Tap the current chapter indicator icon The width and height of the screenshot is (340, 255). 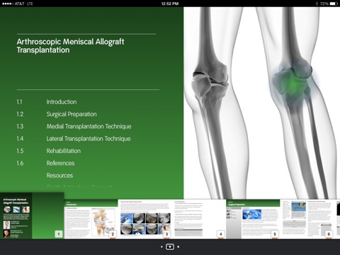point(170,247)
